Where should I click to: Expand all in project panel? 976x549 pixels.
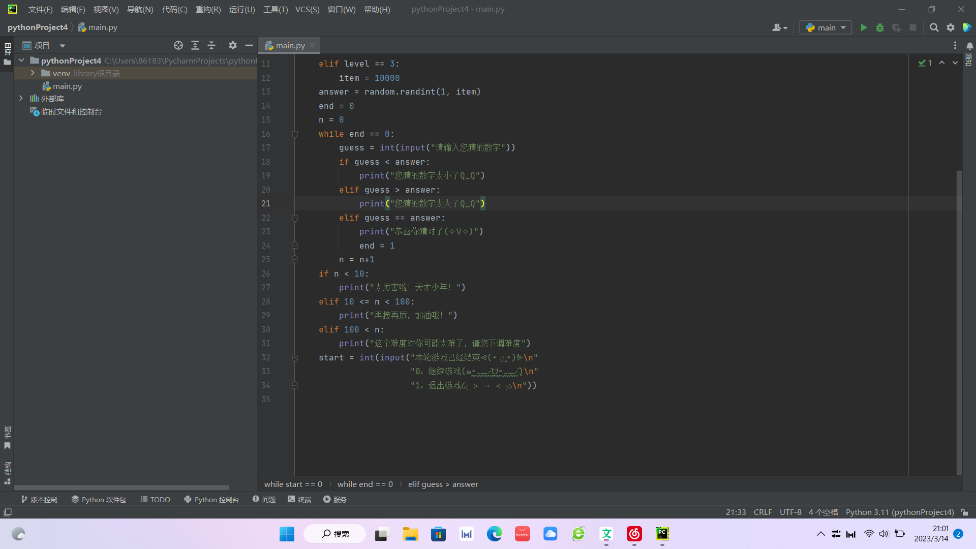pos(195,45)
